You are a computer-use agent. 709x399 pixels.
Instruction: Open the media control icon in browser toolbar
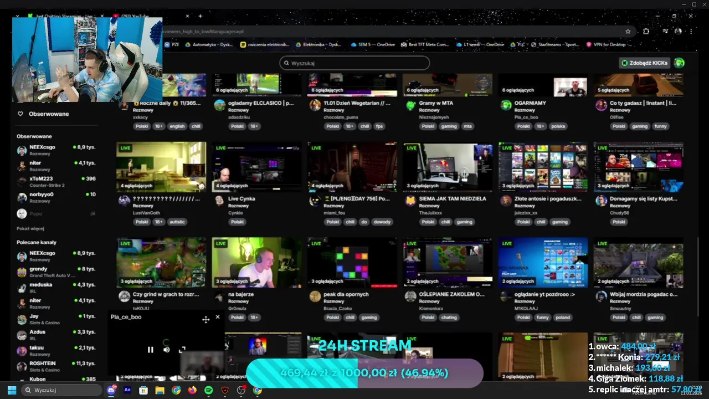[x=665, y=32]
